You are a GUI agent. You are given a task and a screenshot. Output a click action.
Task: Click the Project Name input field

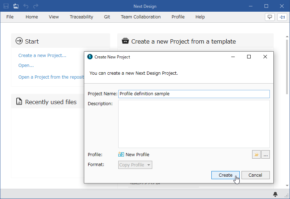194,94
